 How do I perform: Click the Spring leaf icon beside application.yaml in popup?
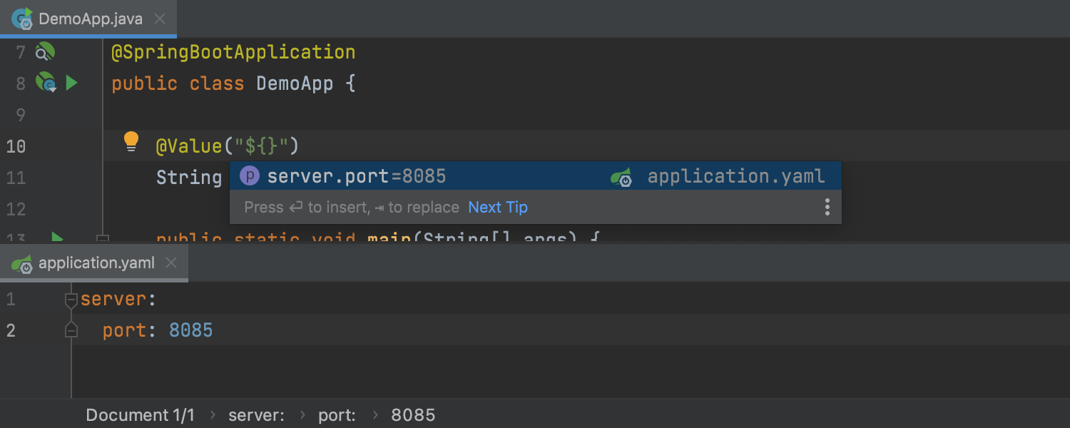pos(621,177)
